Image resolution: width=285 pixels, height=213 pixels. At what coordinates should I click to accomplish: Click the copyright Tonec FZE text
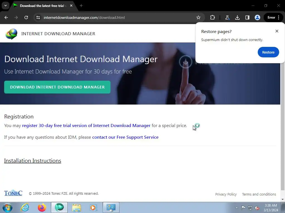pyautogui.click(x=64, y=193)
